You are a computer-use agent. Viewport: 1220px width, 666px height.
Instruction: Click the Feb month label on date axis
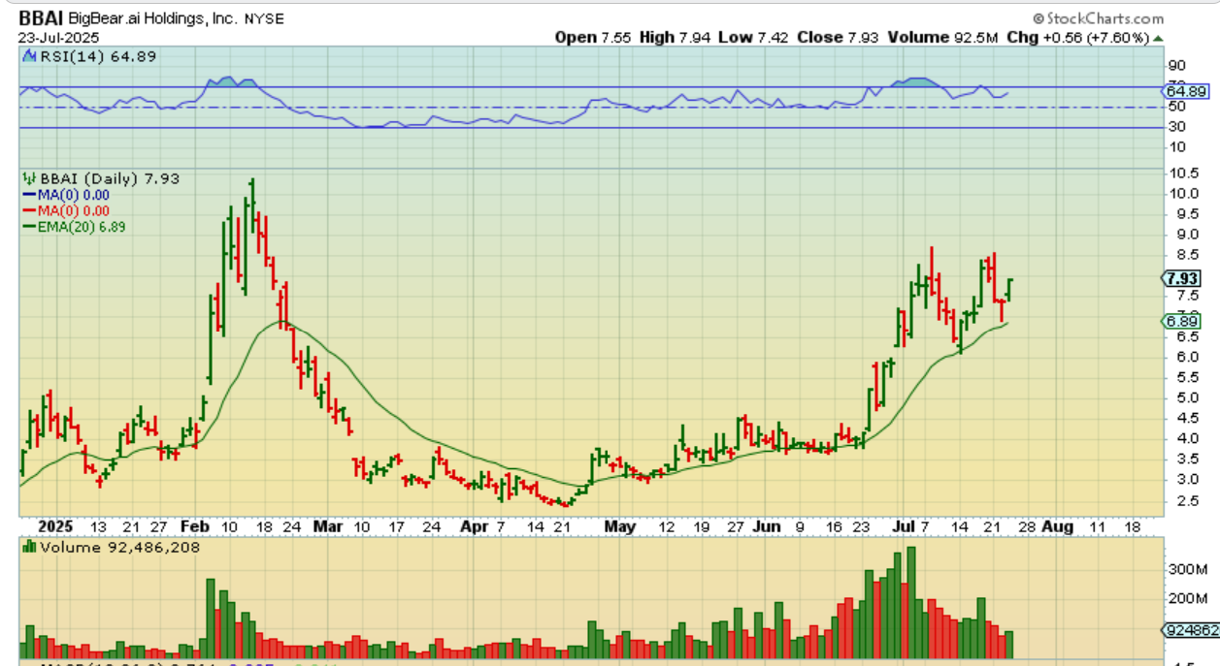click(x=195, y=526)
